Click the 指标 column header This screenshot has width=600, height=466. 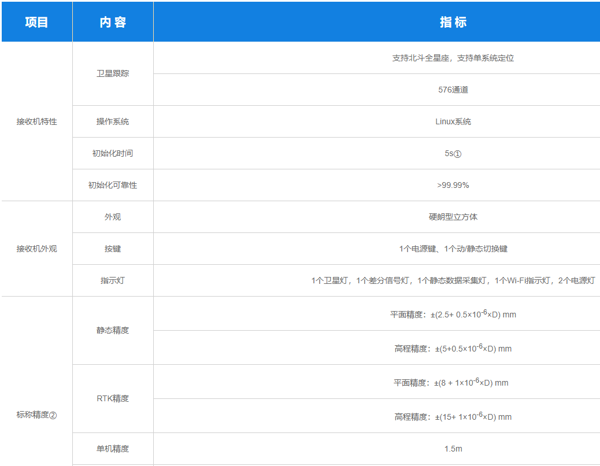453,23
